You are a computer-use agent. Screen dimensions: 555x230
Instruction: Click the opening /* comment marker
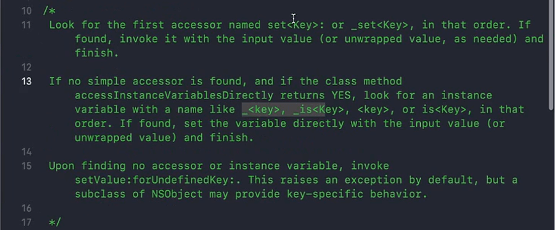pos(49,11)
